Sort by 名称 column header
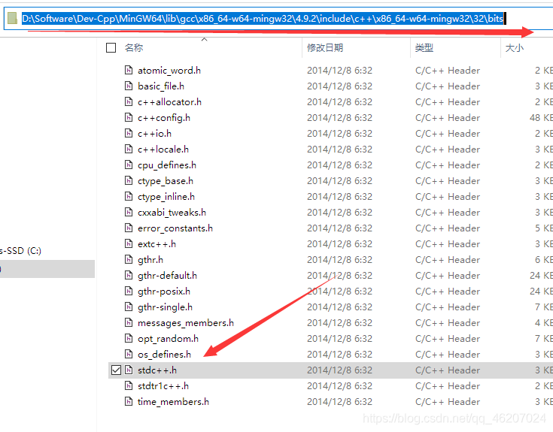 134,47
